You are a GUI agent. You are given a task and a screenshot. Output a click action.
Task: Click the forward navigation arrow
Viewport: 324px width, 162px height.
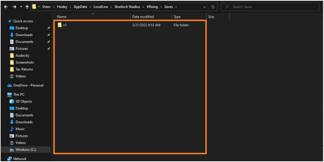[x=14, y=7]
